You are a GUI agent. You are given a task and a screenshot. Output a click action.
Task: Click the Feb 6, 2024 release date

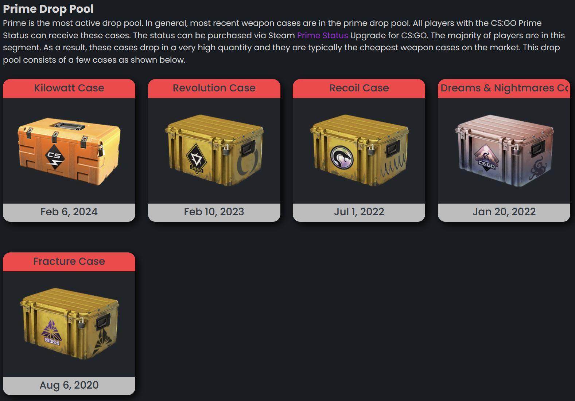click(69, 212)
